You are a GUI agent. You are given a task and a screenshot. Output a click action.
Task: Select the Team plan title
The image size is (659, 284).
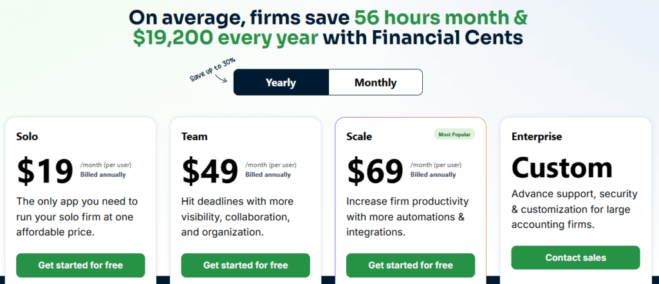tap(194, 137)
